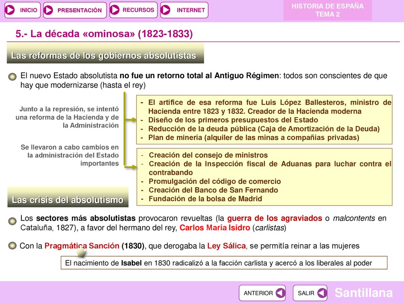Click the bullet beside 'Con la Pragmática Sanción'
This screenshot has height=303, width=404.
pos(12,245)
